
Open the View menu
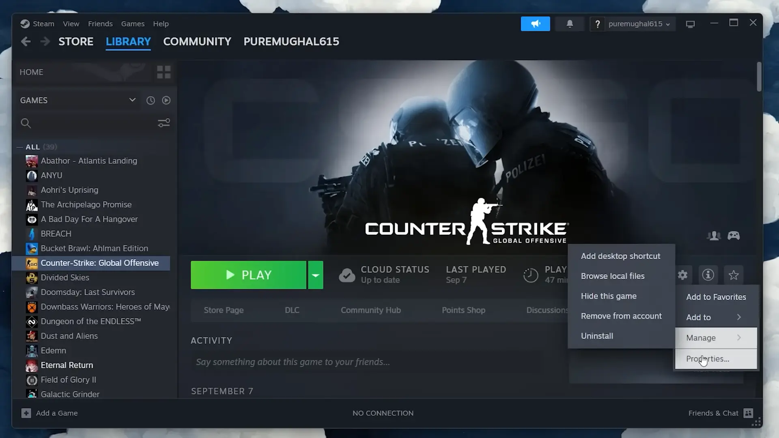(x=71, y=24)
